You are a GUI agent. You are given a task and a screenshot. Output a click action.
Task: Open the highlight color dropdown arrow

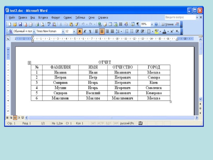click(160, 31)
